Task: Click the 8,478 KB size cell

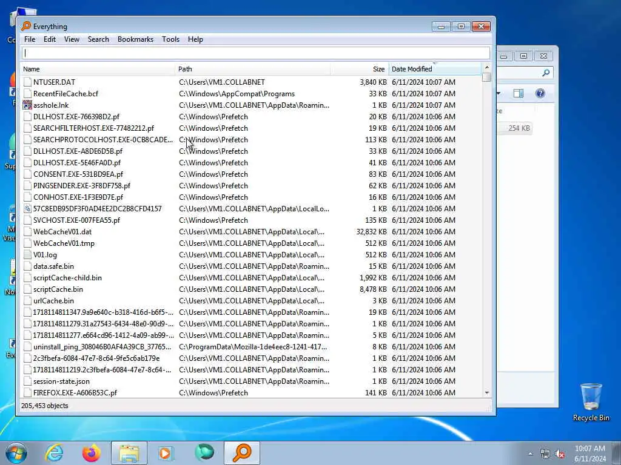Action: (x=373, y=289)
